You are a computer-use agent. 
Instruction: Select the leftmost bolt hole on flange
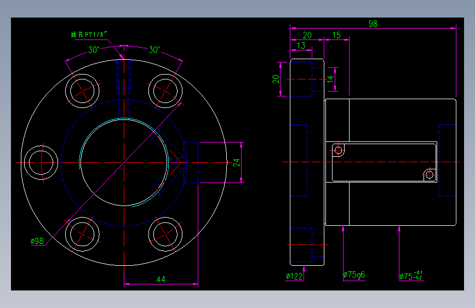(x=41, y=162)
